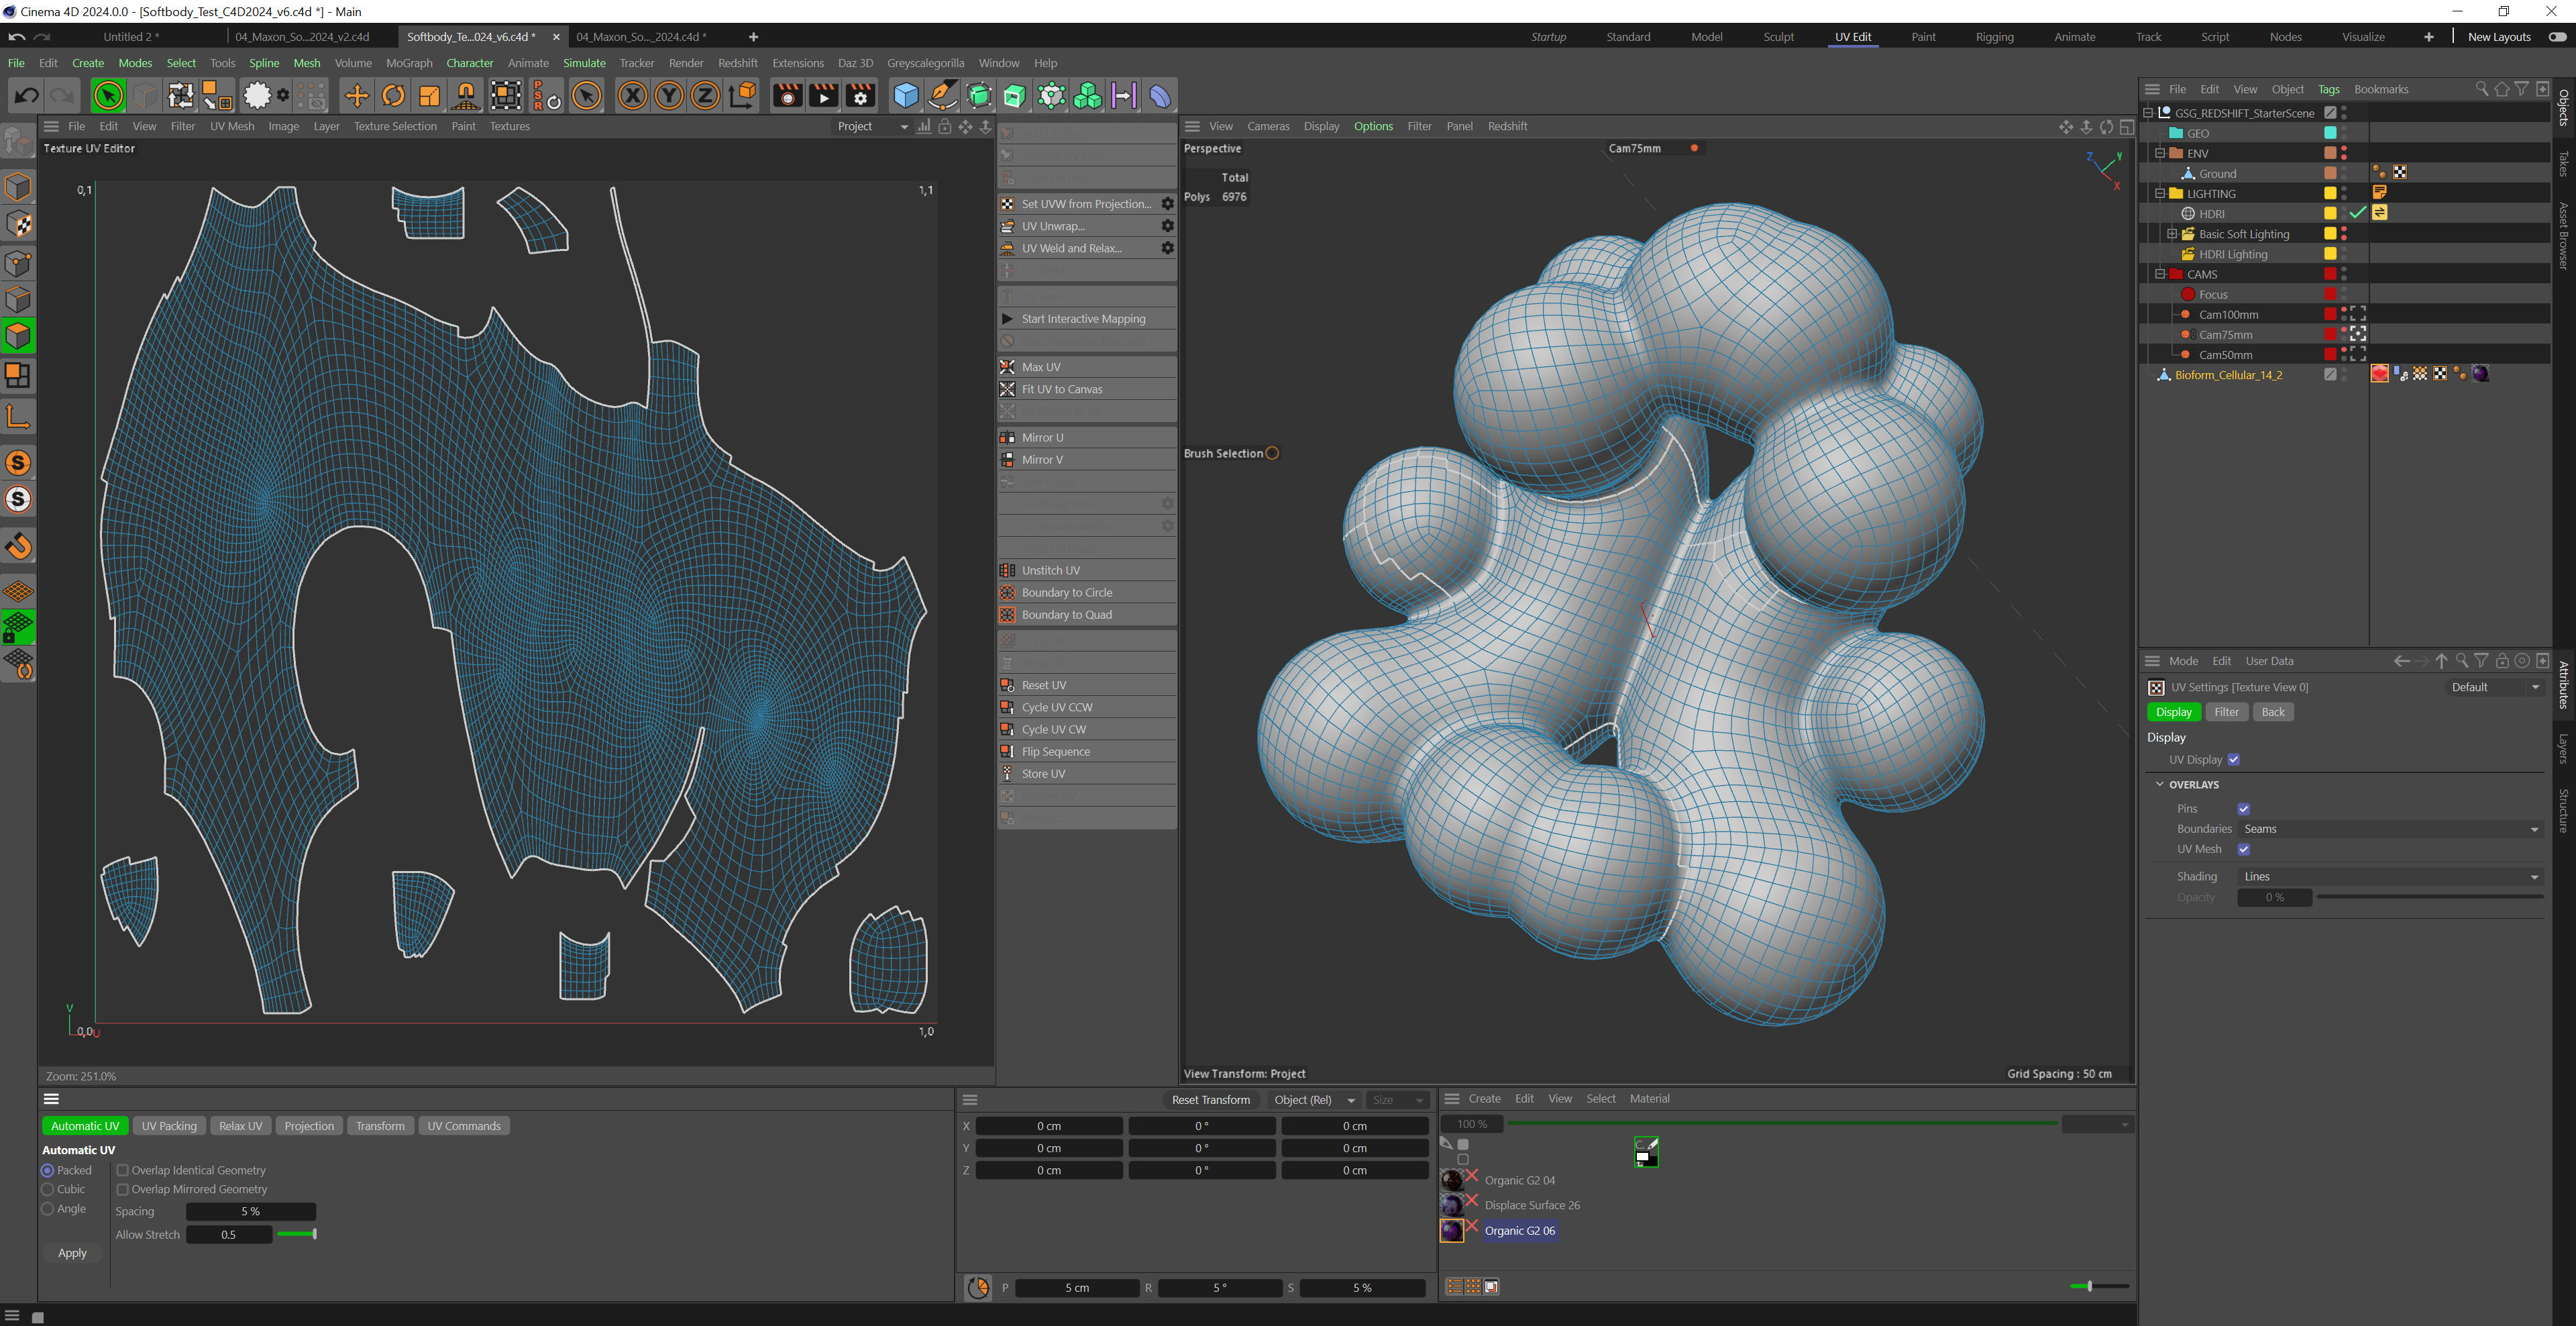This screenshot has width=2576, height=1326.
Task: Select the Rotate tool icon
Action: pos(393,96)
